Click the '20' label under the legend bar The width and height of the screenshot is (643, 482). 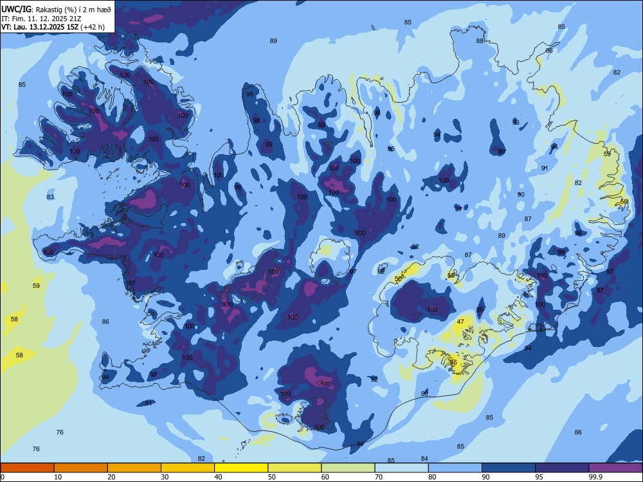coord(111,477)
